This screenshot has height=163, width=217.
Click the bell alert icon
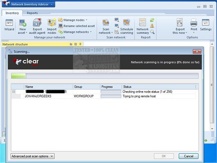tap(152, 26)
